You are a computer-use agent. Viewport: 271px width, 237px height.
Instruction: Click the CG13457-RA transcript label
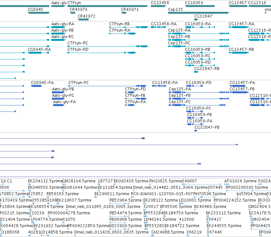click(242, 24)
